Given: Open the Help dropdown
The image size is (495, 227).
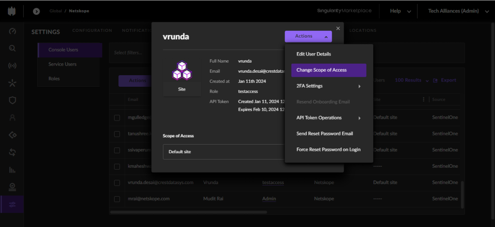Looking at the screenshot, I should [x=400, y=12].
